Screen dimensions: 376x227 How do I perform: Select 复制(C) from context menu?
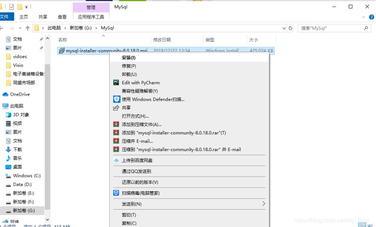point(189,223)
